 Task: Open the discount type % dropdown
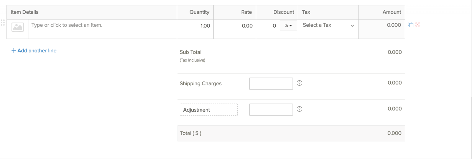coord(288,26)
